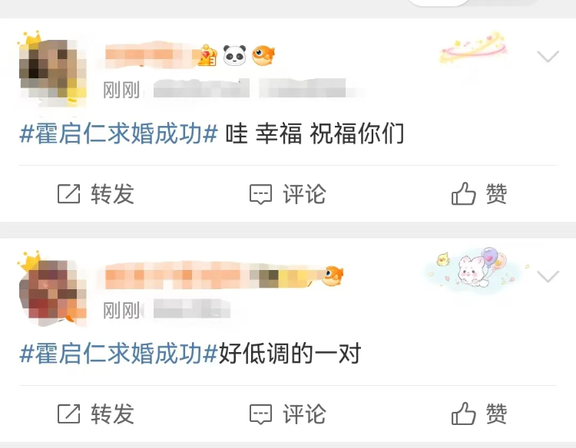This screenshot has height=448, width=576.
Task: Open the first poster's avatar
Action: pyautogui.click(x=52, y=69)
